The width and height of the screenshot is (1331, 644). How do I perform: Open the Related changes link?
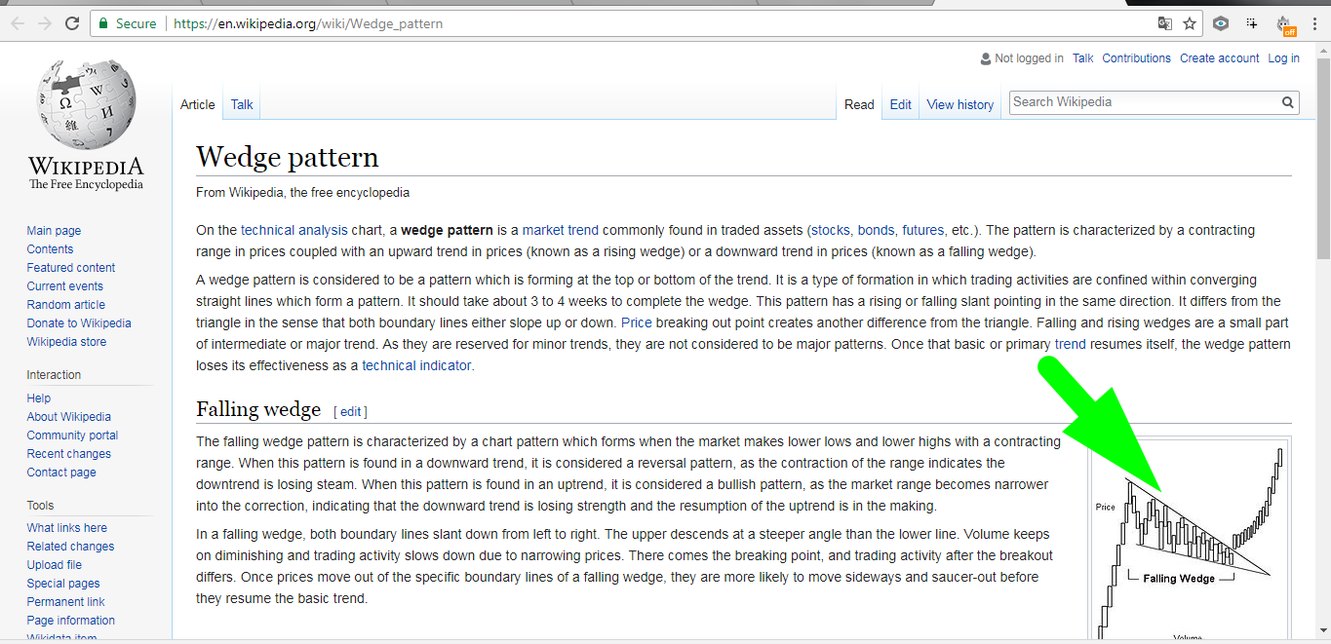coord(70,547)
